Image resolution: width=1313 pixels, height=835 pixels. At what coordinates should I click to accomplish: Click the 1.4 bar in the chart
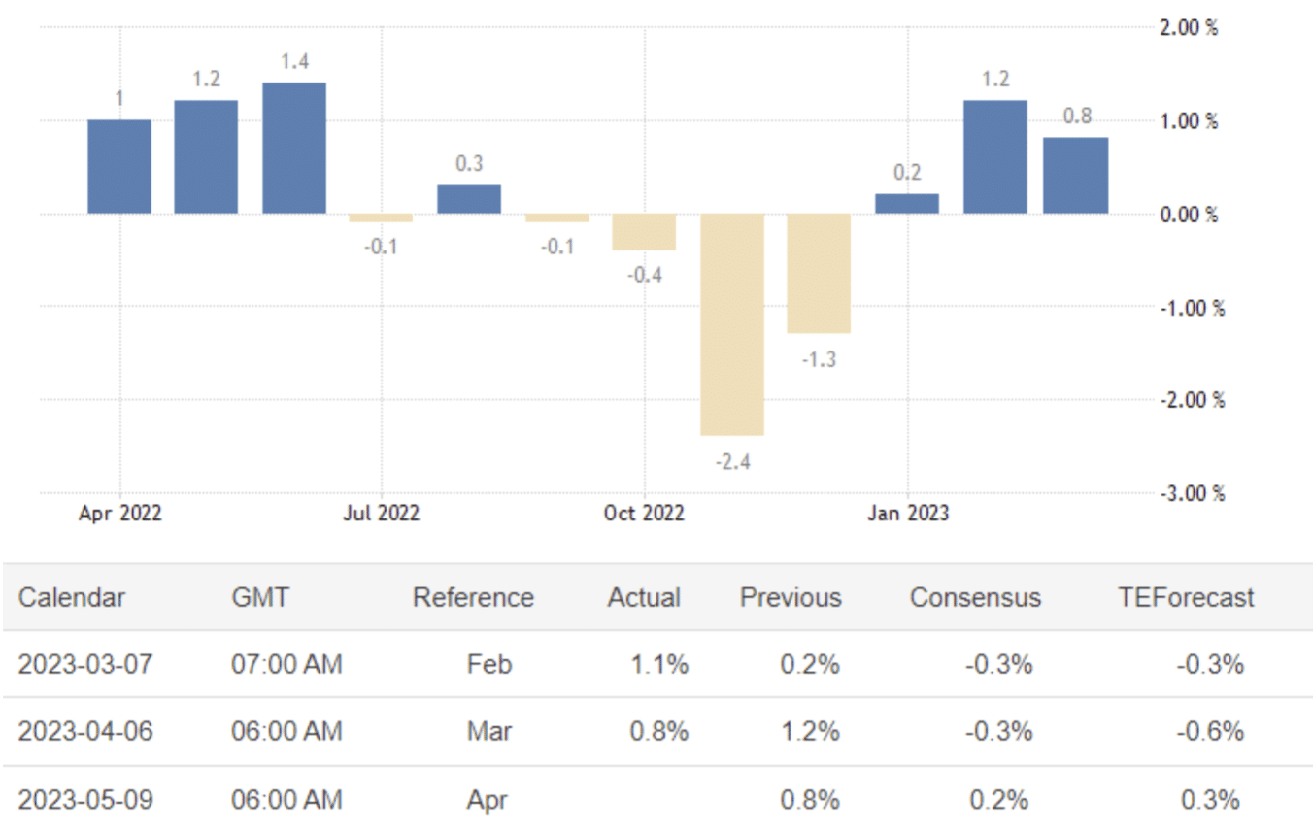(294, 148)
